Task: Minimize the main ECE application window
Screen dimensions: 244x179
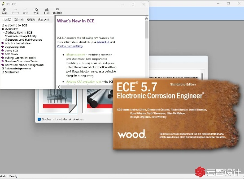Action: point(218,3)
